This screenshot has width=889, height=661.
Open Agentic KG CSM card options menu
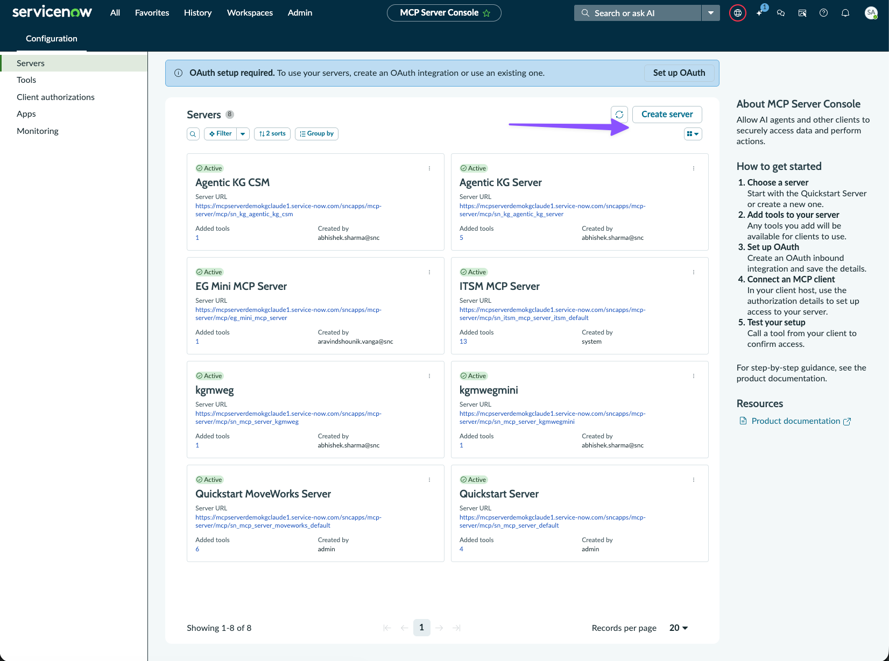[x=429, y=168]
